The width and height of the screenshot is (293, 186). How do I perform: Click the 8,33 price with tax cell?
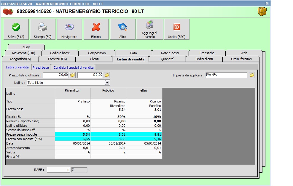pos(108,139)
